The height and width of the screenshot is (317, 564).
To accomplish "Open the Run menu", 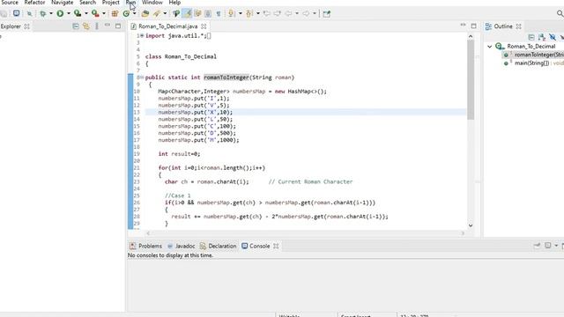I will 130,3.
